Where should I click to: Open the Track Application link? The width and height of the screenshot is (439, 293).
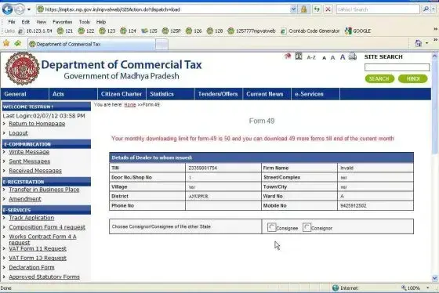click(x=31, y=218)
